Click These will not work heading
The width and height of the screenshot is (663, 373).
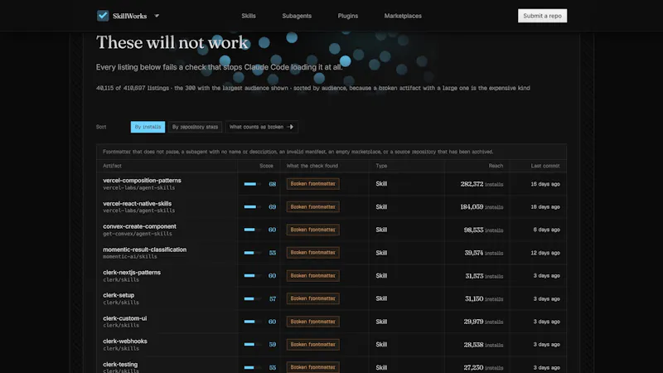[172, 42]
